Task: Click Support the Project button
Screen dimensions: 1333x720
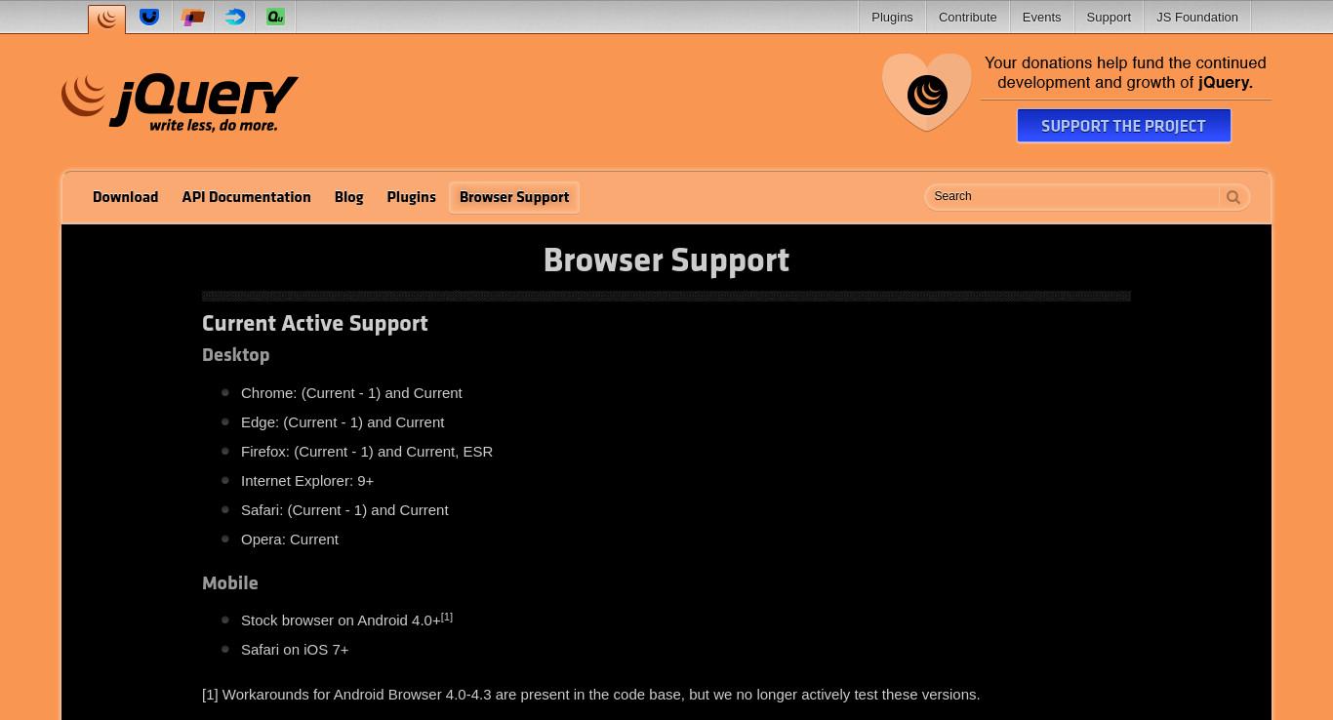Action: [x=1123, y=126]
